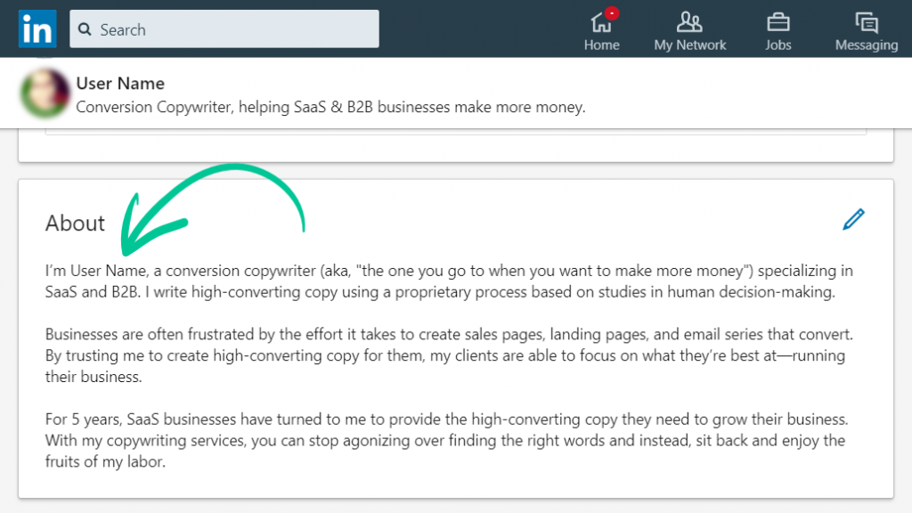Click inside the Search field
Screen dimensions: 912x513
[x=224, y=29]
